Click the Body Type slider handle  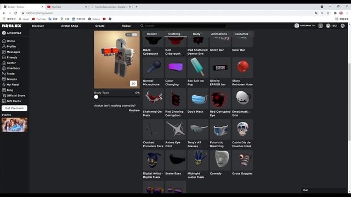[x=96, y=97]
